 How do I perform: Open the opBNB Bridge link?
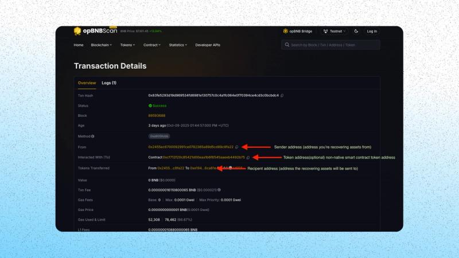tap(298, 31)
